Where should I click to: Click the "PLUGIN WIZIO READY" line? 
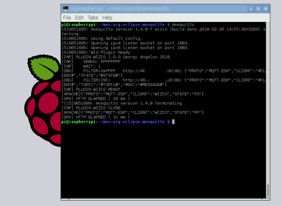point(91,89)
